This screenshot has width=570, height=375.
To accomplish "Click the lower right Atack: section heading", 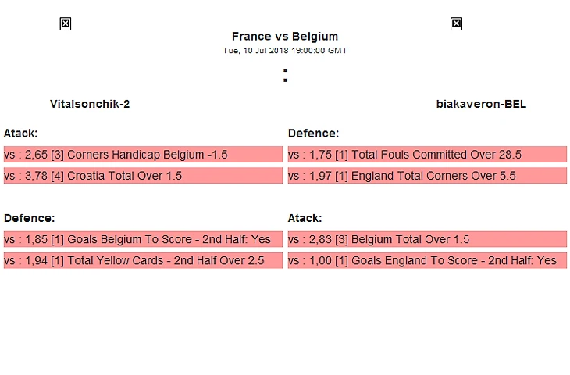I will [305, 218].
